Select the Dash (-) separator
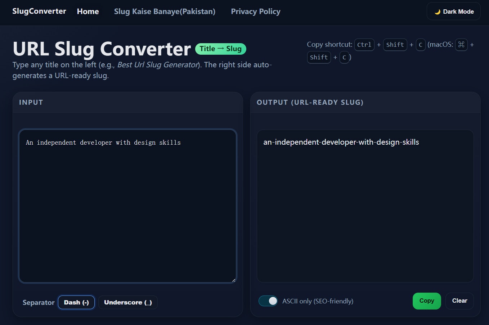 76,302
